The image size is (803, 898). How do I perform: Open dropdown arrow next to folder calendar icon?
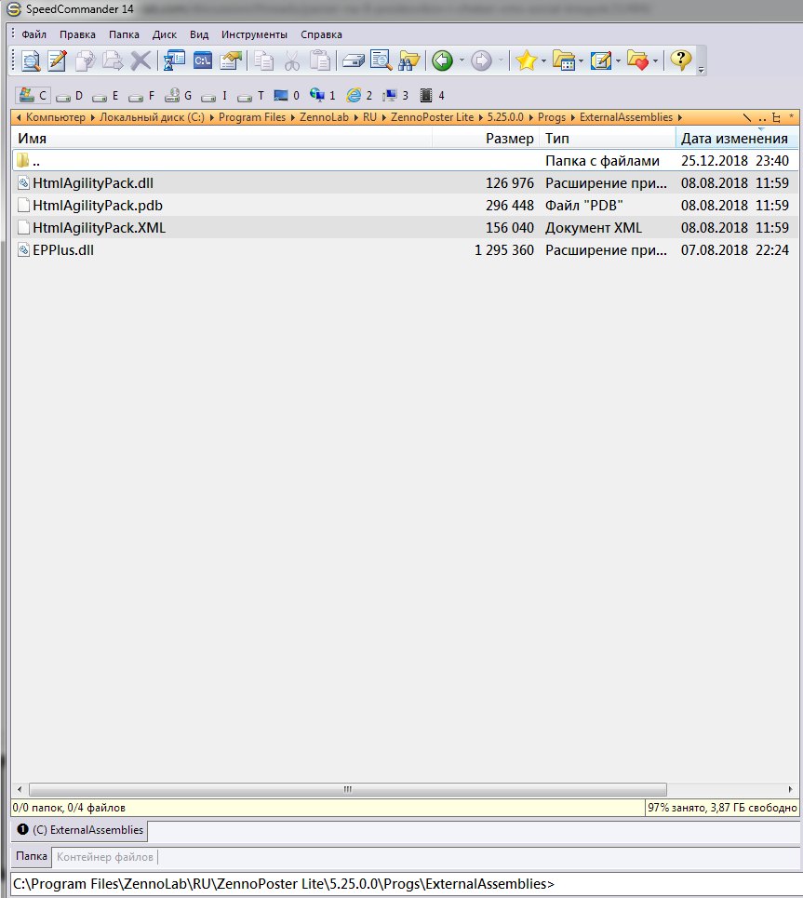(x=581, y=60)
